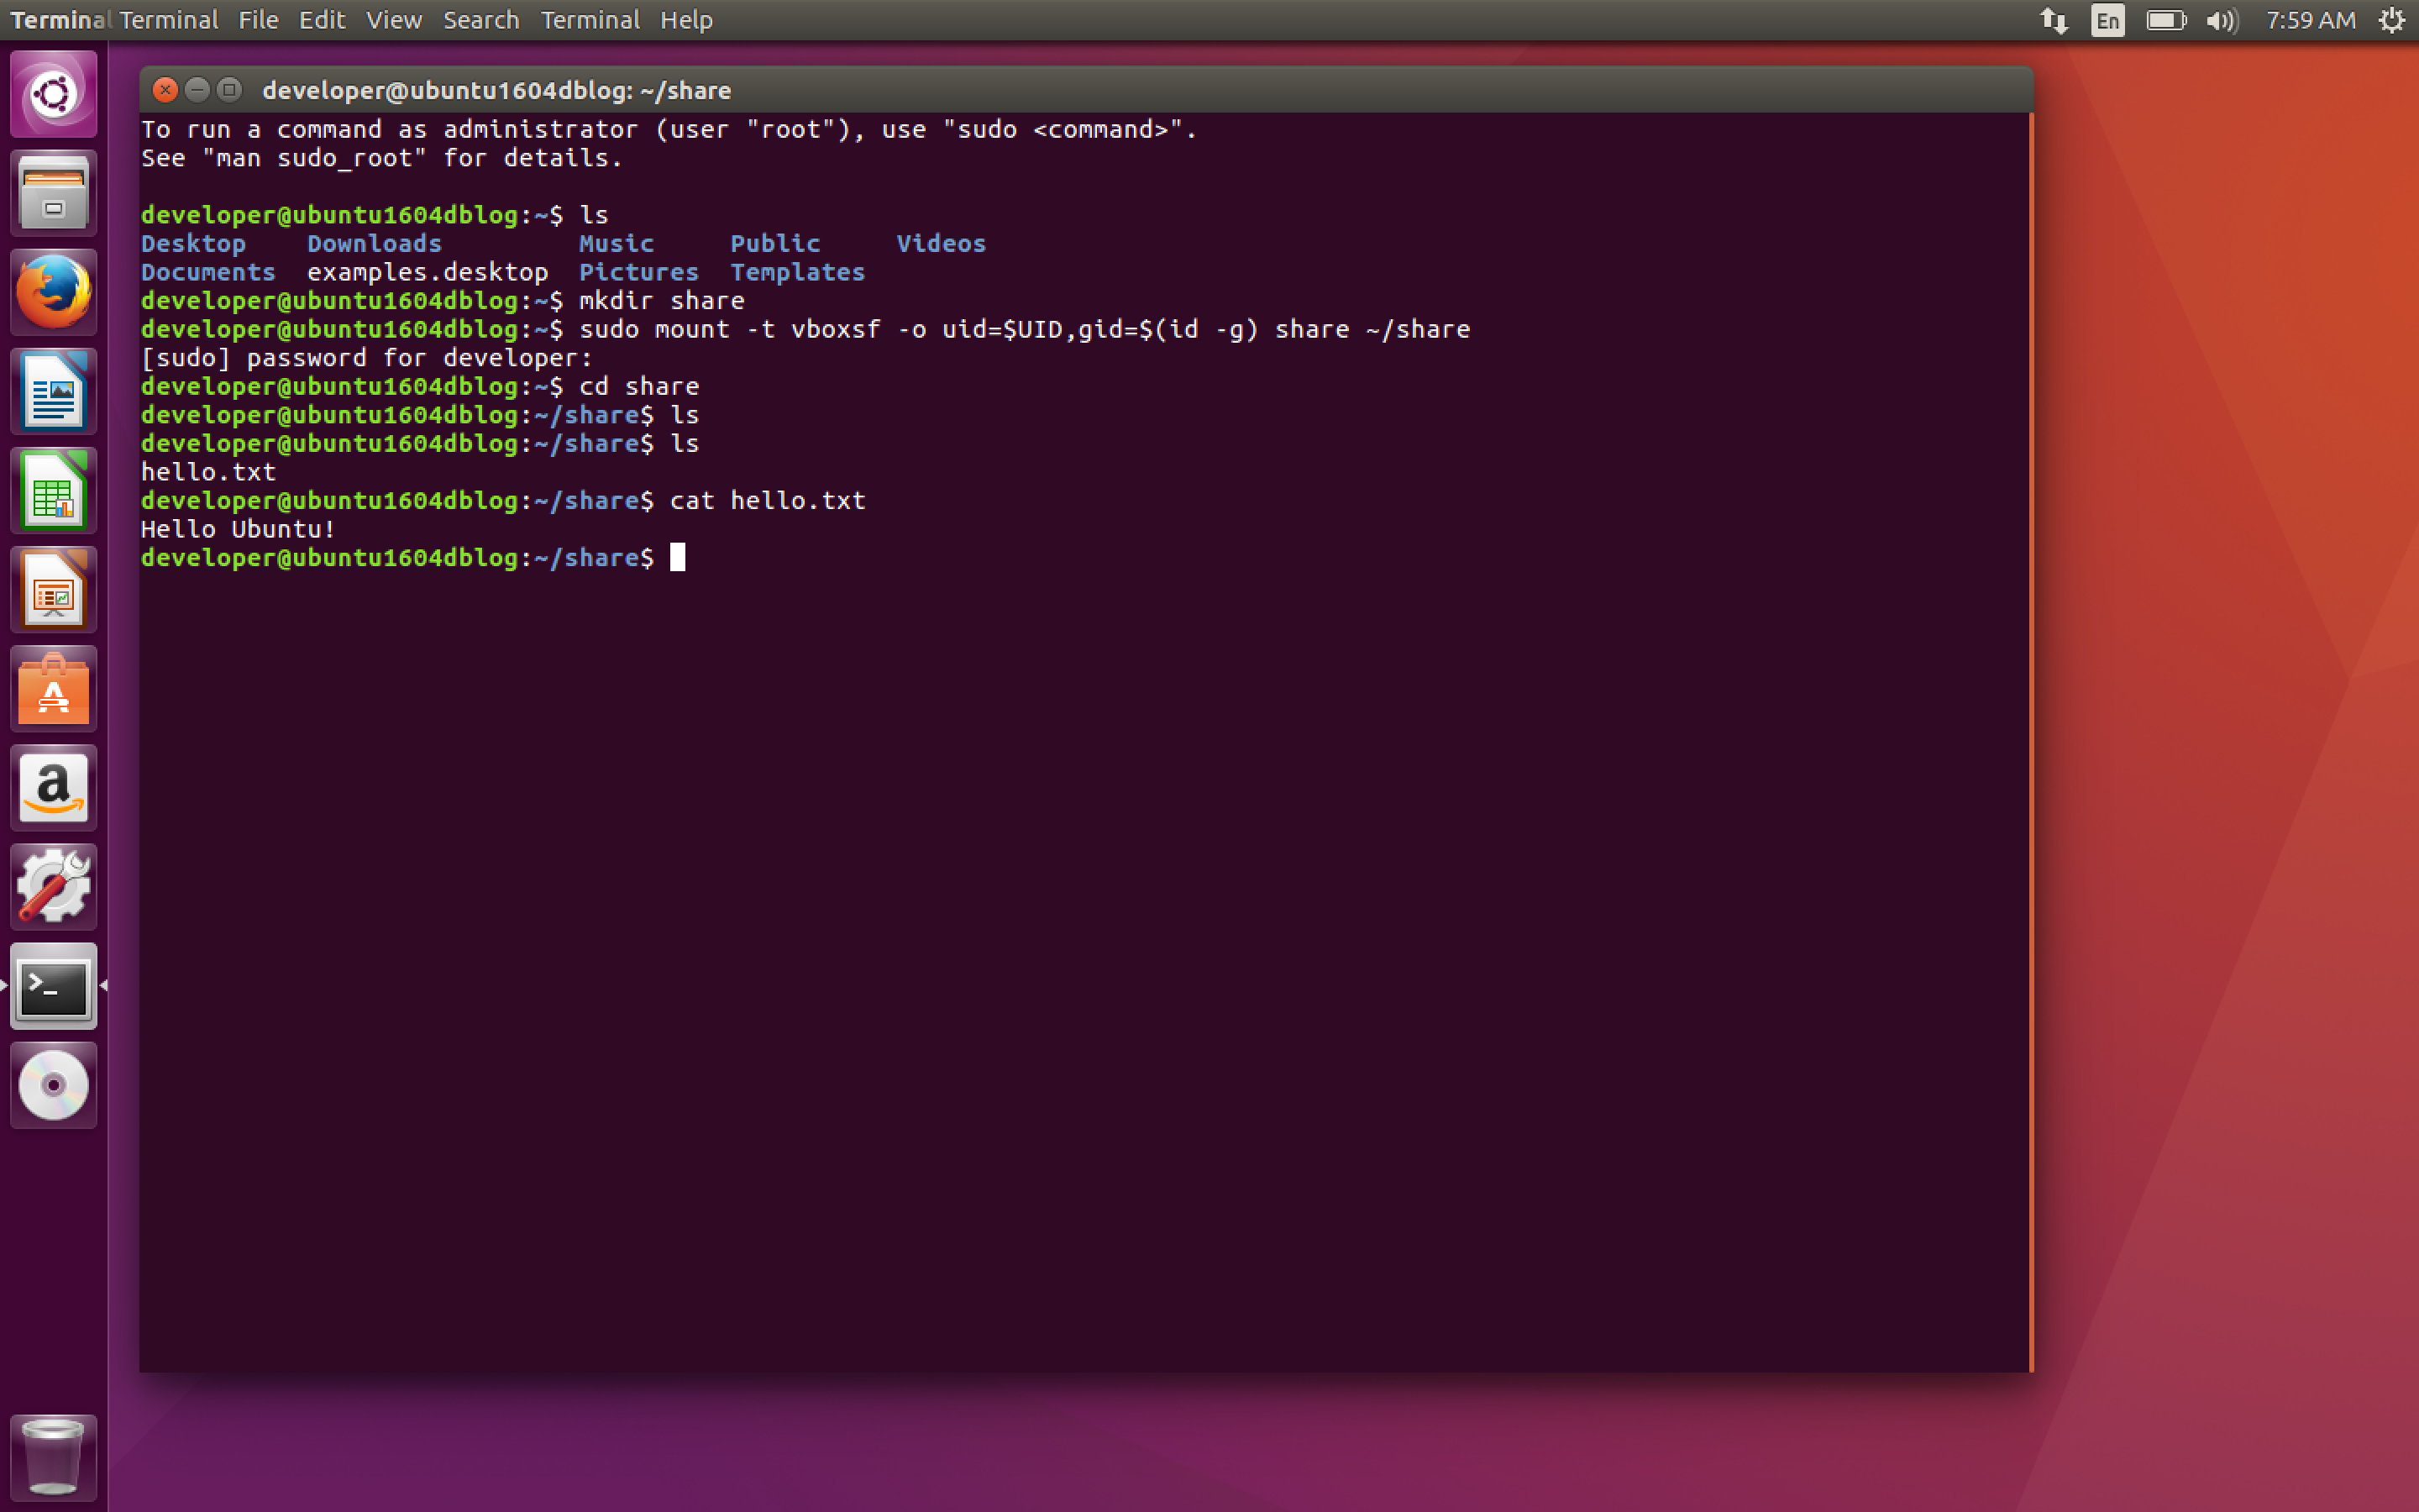The width and height of the screenshot is (2419, 1512).
Task: Launch LibreOffice Impress presentation icon
Action: pyautogui.click(x=53, y=589)
